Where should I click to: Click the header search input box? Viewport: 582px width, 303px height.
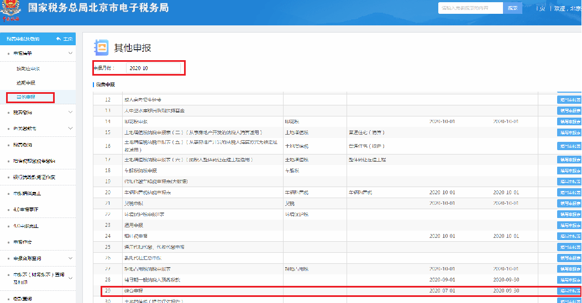point(470,8)
